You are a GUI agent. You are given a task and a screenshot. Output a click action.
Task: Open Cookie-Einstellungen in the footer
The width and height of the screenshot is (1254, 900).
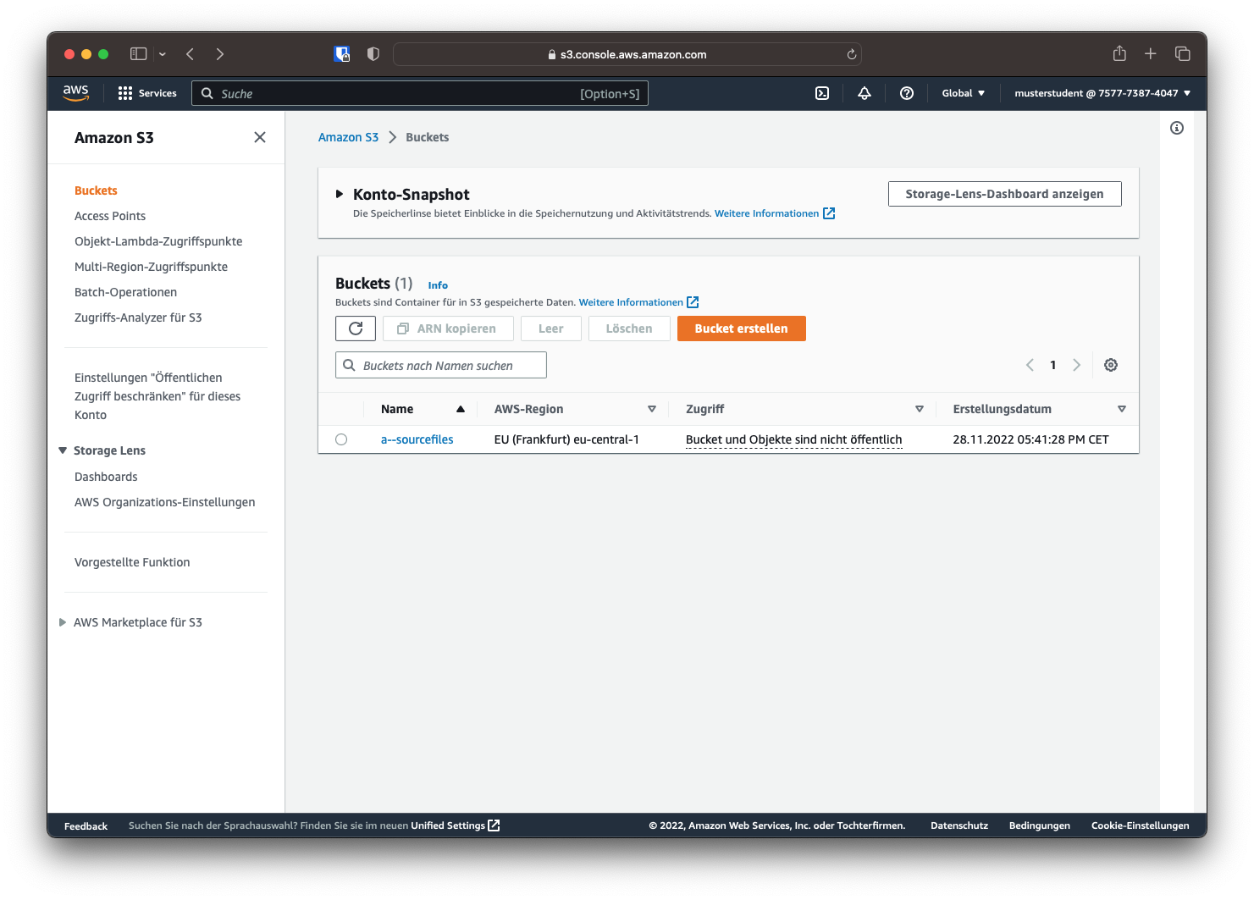(1140, 825)
